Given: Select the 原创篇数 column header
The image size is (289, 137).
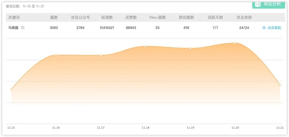Looking at the screenshot, I should click(186, 17).
